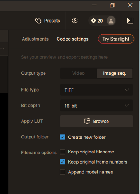
Task: Enable Append model names checkbox
Action: tap(63, 172)
